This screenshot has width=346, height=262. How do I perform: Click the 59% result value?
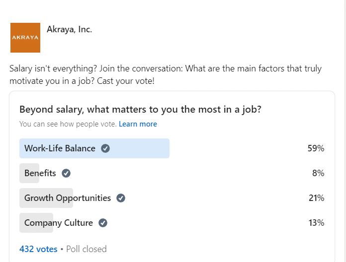pyautogui.click(x=316, y=148)
